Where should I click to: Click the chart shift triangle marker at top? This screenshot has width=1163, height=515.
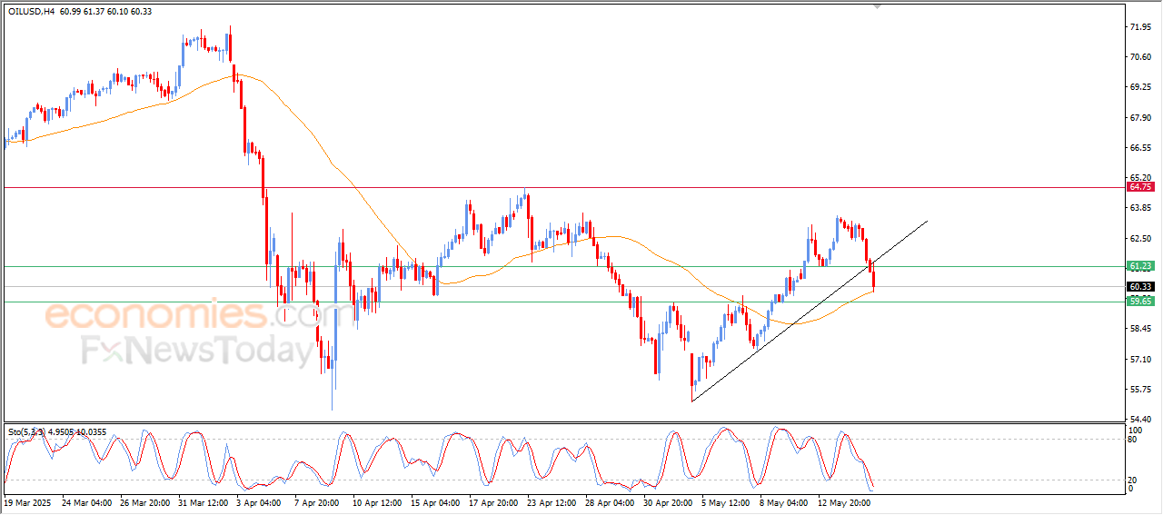click(x=877, y=5)
